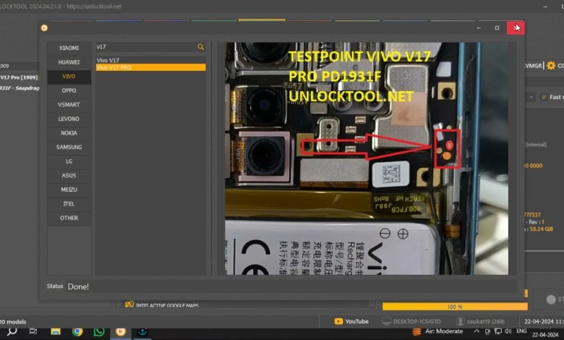This screenshot has height=340, width=564.
Task: Select Vivo V17 in results list
Action: click(150, 60)
